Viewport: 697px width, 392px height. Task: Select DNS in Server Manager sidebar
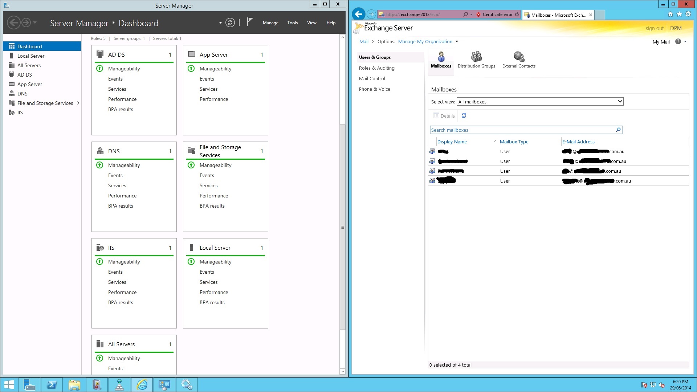point(22,94)
